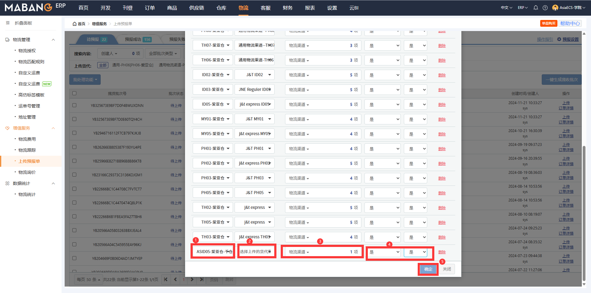Select checkbox for batch YB2946716112F7CB797KJKJ8
591x293 pixels.
(x=74, y=133)
